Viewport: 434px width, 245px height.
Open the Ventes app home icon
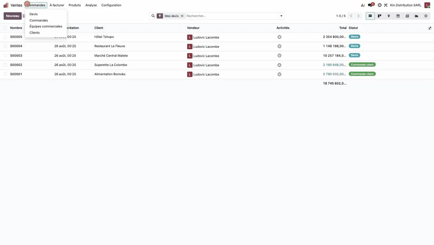pyautogui.click(x=6, y=5)
